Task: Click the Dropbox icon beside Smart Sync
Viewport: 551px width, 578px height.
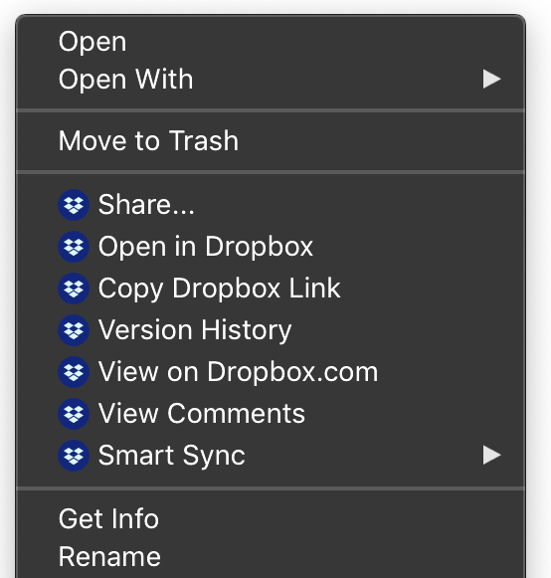Action: (x=74, y=456)
